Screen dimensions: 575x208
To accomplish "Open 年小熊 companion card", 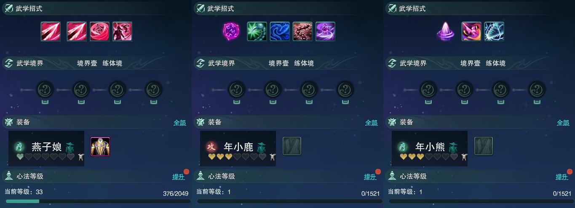I will point(430,148).
